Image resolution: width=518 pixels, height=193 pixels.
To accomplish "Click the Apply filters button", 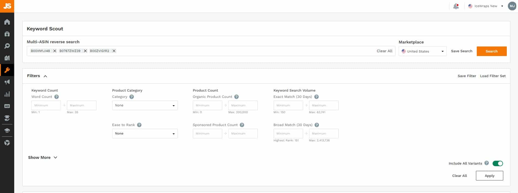I will [x=489, y=176].
